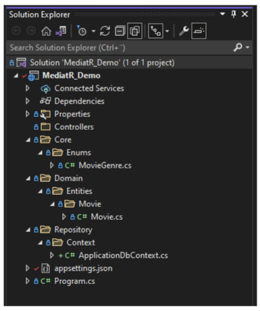The height and width of the screenshot is (311, 260).
Task: Select the Entities folder
Action: coord(80,191)
